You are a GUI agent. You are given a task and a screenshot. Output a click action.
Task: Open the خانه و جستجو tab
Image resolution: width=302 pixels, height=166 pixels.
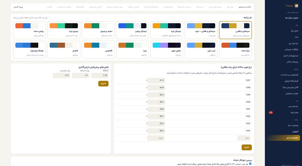(245, 7)
